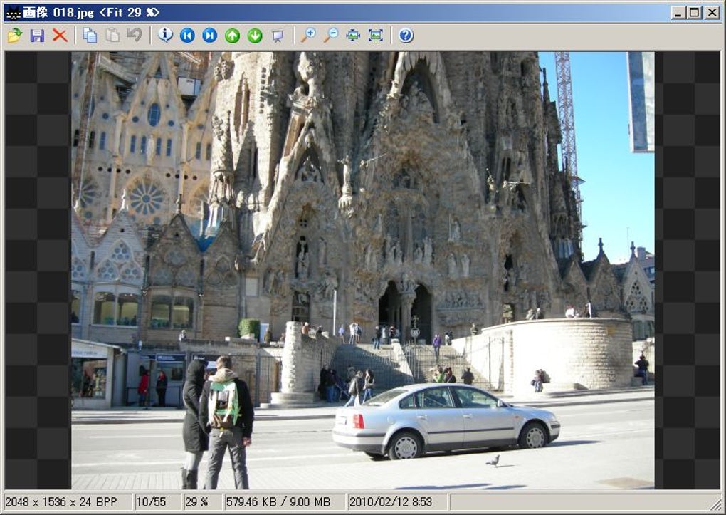Jump to the last image in the folder
Screen dimensions: 726x515
click(210, 35)
